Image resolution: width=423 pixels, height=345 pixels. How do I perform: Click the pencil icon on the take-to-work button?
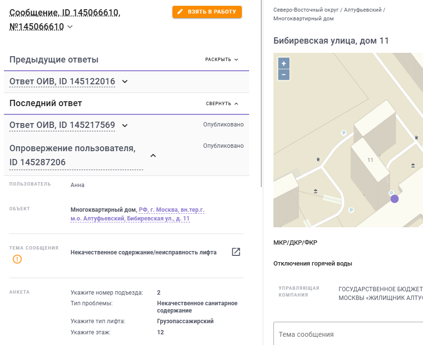(181, 12)
